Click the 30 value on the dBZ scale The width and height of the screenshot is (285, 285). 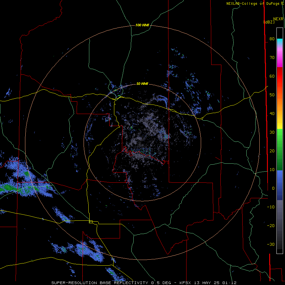272,132
